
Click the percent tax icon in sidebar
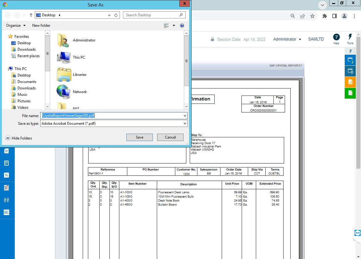[7, 175]
